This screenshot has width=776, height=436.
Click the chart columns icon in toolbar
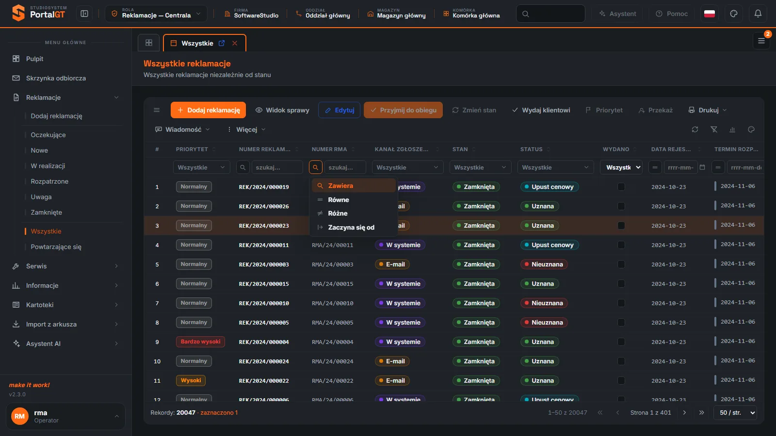point(732,129)
